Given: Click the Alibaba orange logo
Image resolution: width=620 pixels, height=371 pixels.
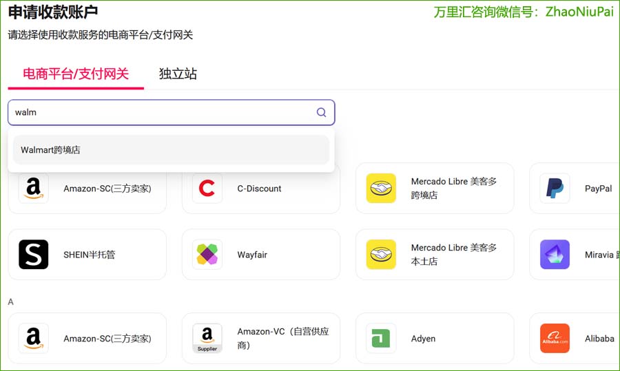Looking at the screenshot, I should 555,338.
